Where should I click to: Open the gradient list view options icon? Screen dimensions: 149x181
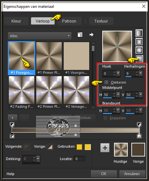click(80, 35)
